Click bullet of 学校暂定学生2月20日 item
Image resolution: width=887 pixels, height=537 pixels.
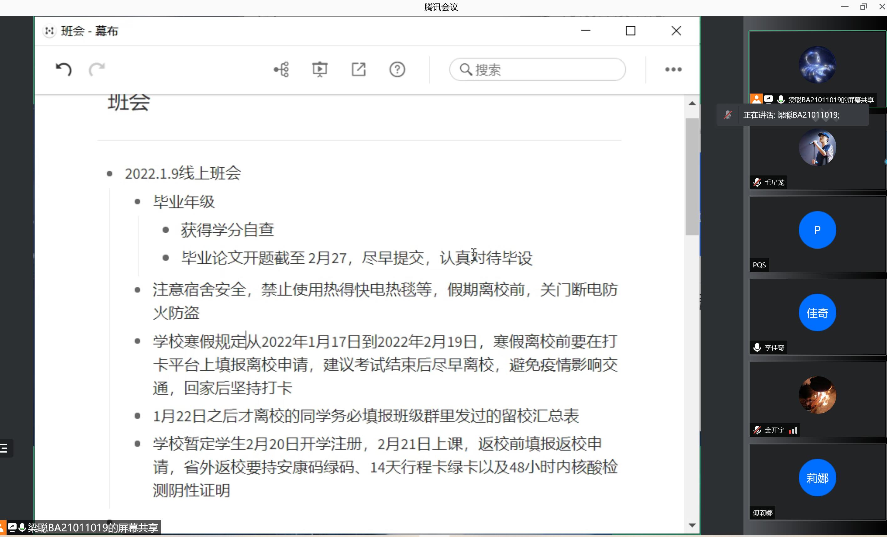pyautogui.click(x=137, y=444)
